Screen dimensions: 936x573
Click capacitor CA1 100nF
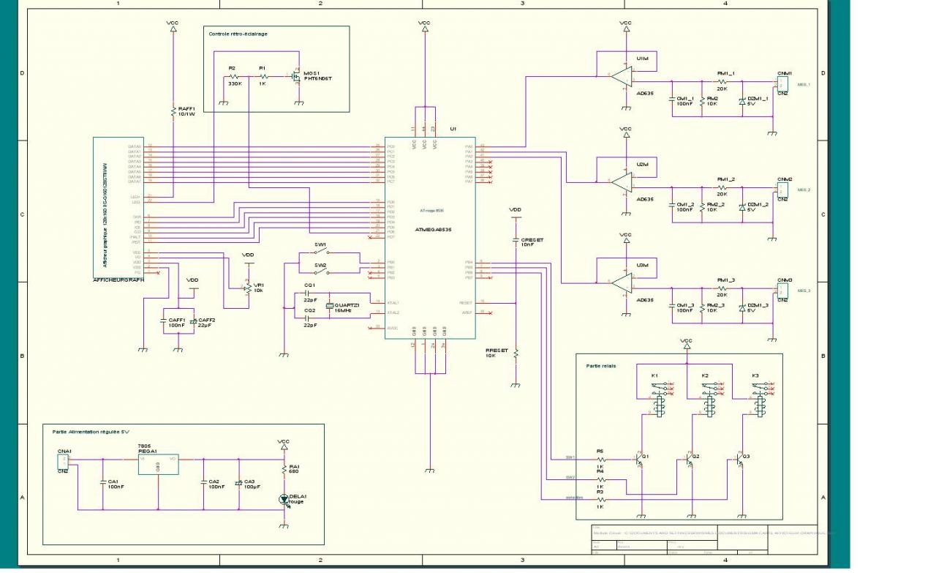tap(103, 482)
